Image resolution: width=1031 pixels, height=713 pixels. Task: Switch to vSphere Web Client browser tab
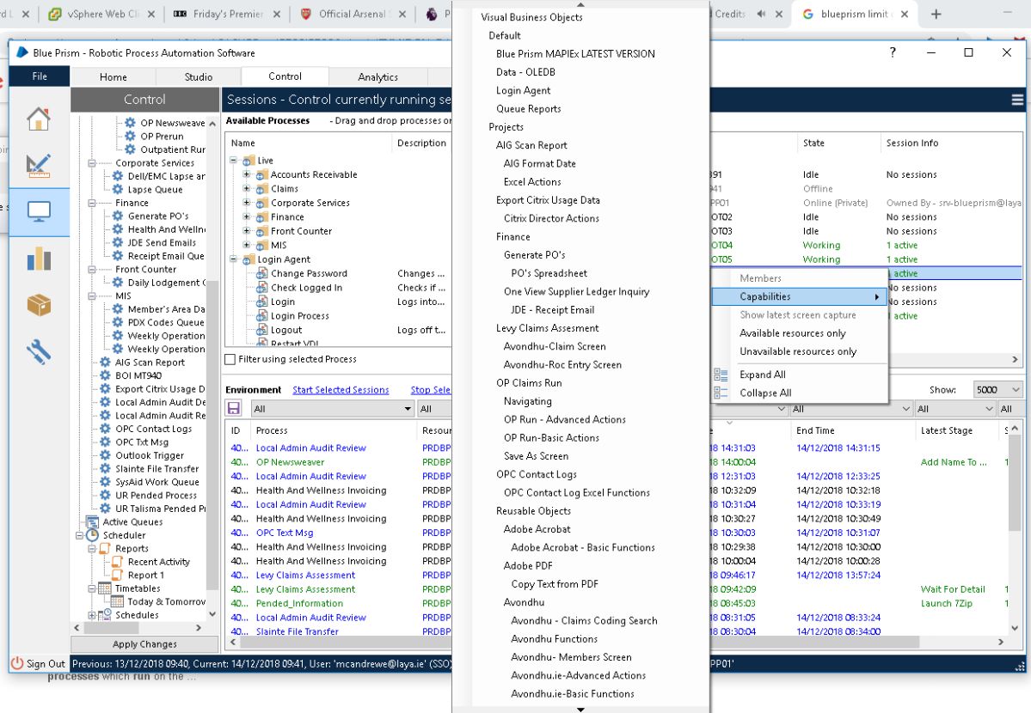tap(102, 14)
